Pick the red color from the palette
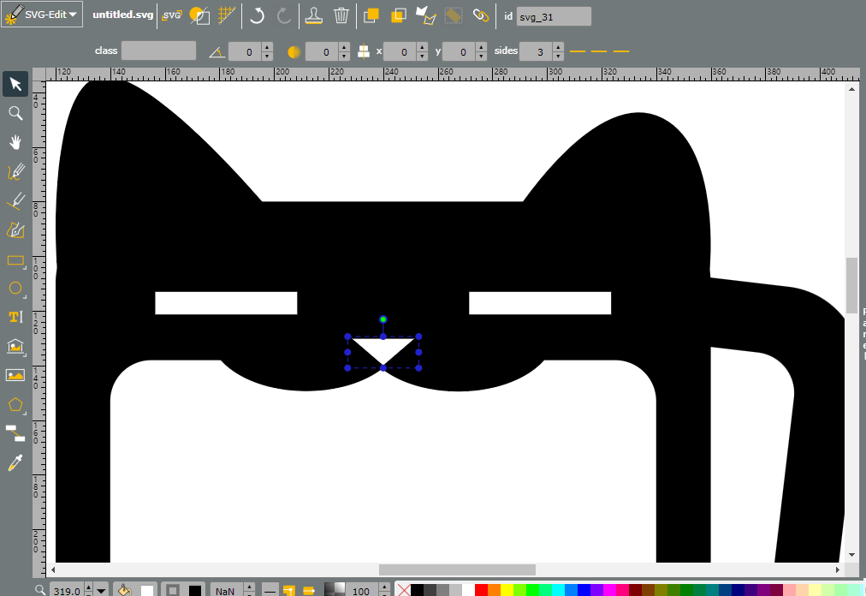Viewport: 866px width, 596px height. (x=481, y=590)
